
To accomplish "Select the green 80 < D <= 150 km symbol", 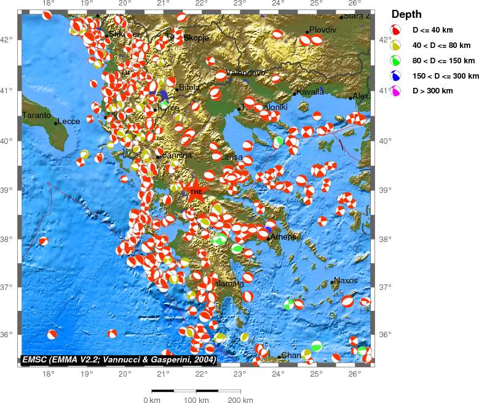I will [x=397, y=60].
